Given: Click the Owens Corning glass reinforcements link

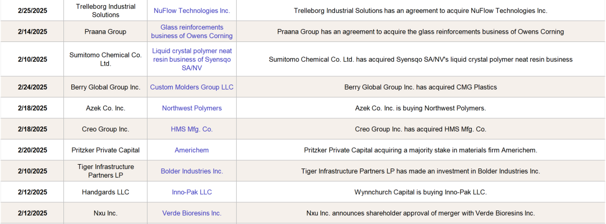Looking at the screenshot, I should (191, 31).
